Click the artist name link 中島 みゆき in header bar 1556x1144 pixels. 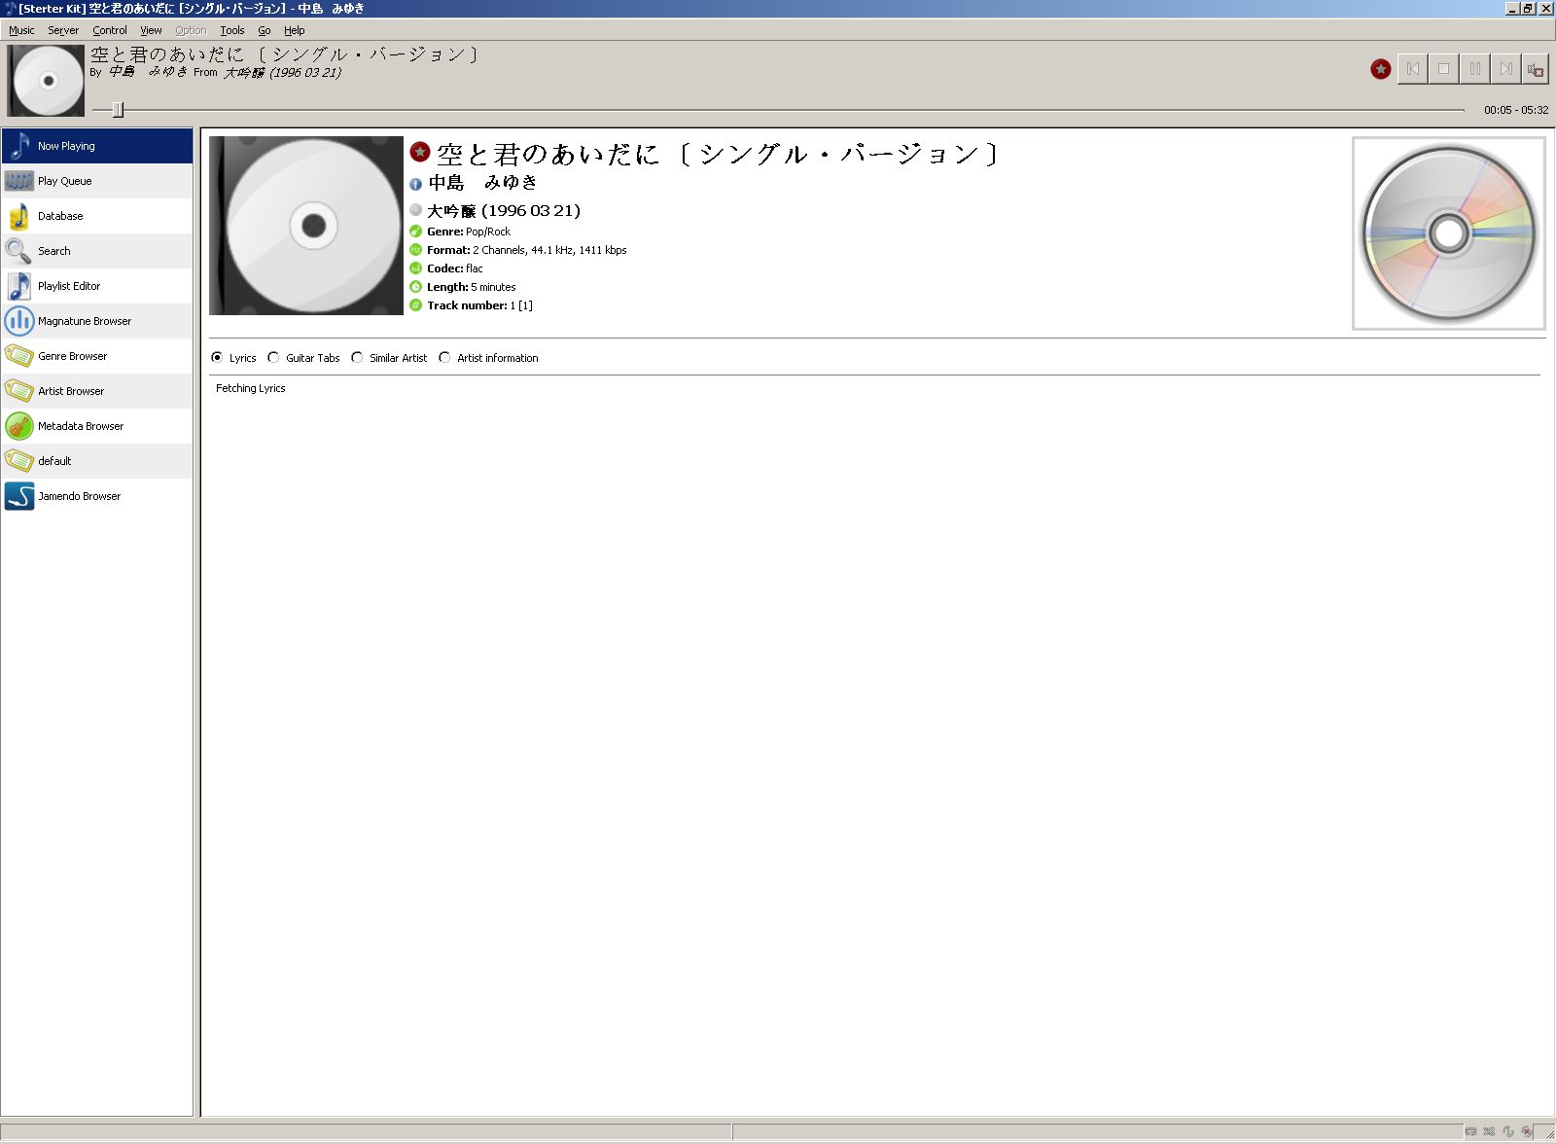[x=148, y=72]
